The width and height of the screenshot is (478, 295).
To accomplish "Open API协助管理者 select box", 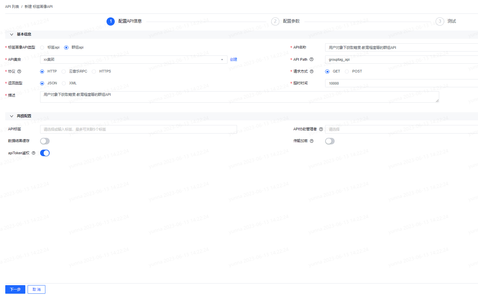I will coord(401,129).
